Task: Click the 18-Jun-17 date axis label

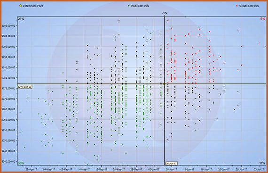Action: (206, 169)
